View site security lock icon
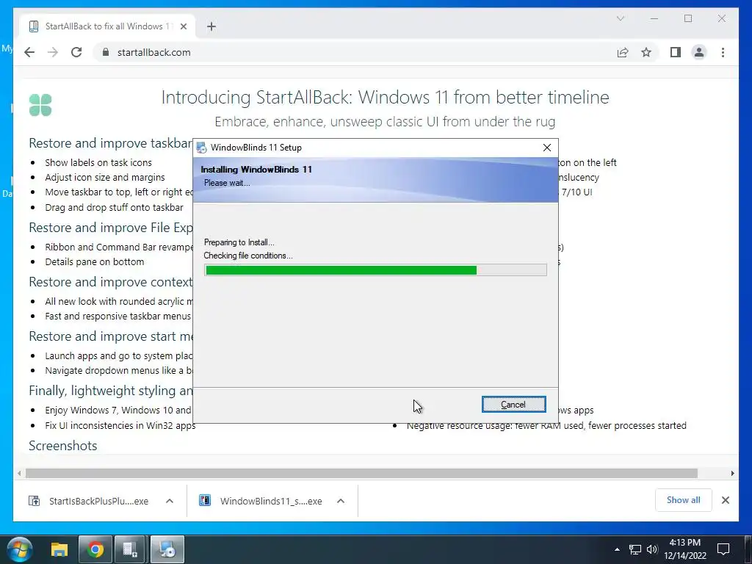The height and width of the screenshot is (564, 752). [x=106, y=52]
